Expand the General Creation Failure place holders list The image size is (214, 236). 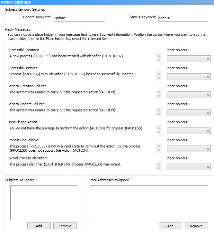[189, 95]
